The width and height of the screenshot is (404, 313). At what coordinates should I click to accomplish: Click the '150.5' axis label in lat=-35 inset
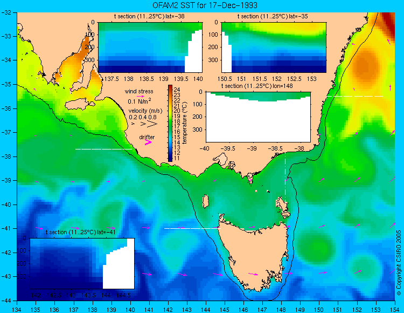click(225, 79)
